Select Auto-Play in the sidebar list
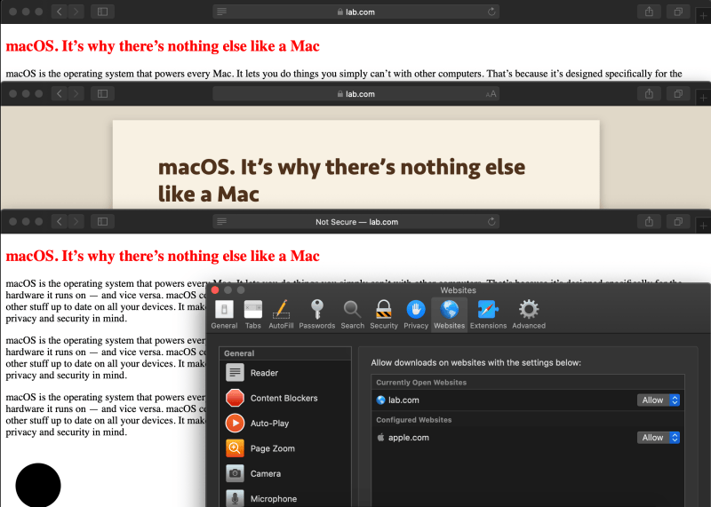Viewport: 711px width, 507px height. click(285, 424)
